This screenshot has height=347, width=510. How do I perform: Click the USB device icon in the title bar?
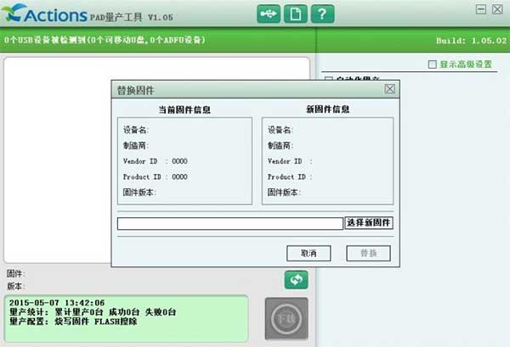269,14
